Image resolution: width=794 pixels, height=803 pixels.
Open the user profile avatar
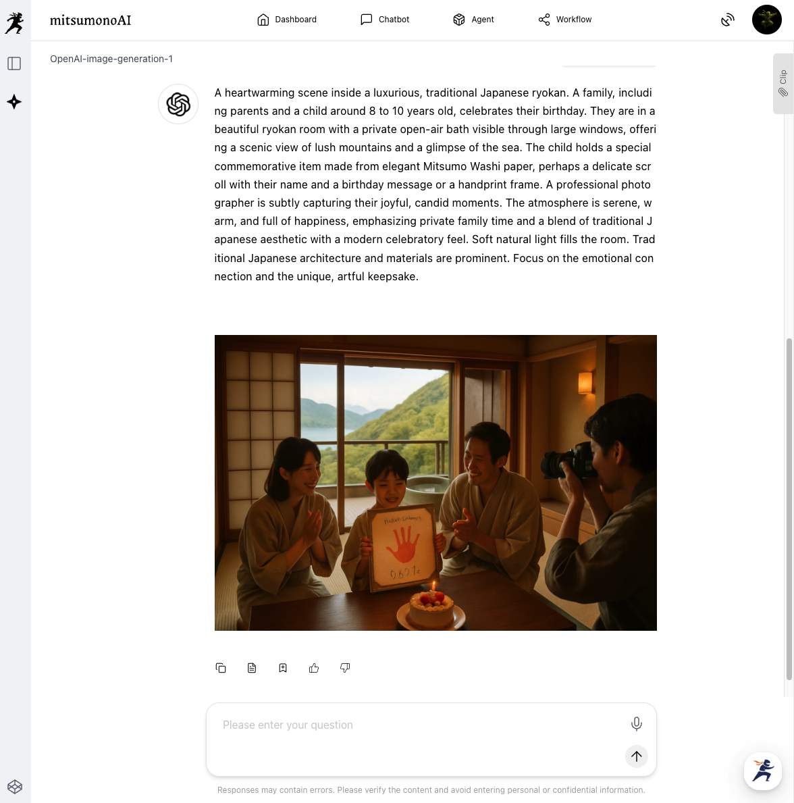tap(766, 20)
